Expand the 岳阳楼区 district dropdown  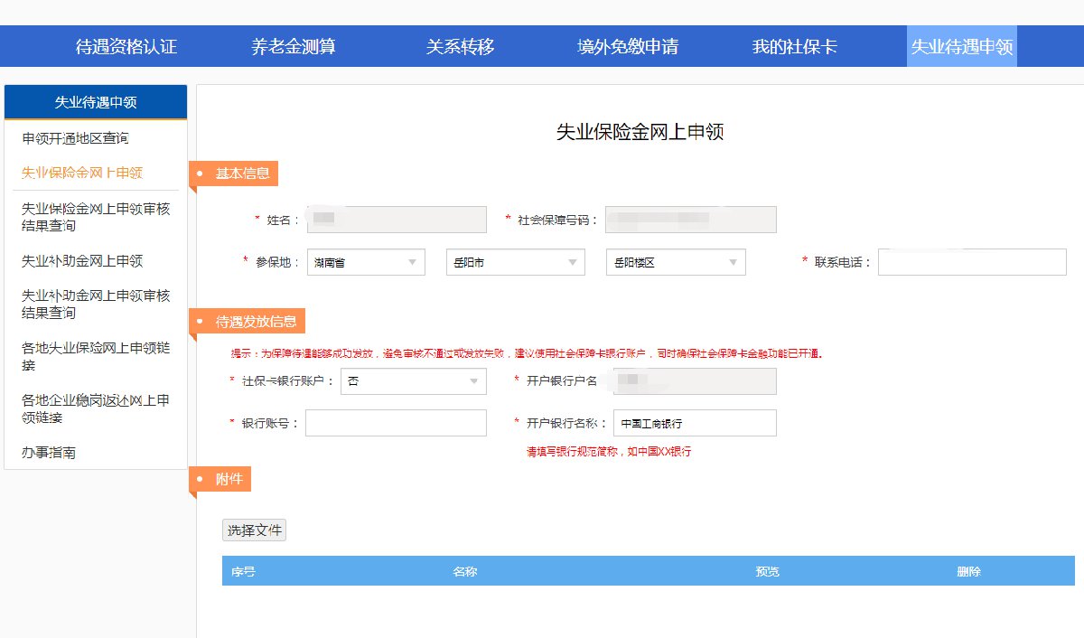tap(676, 262)
